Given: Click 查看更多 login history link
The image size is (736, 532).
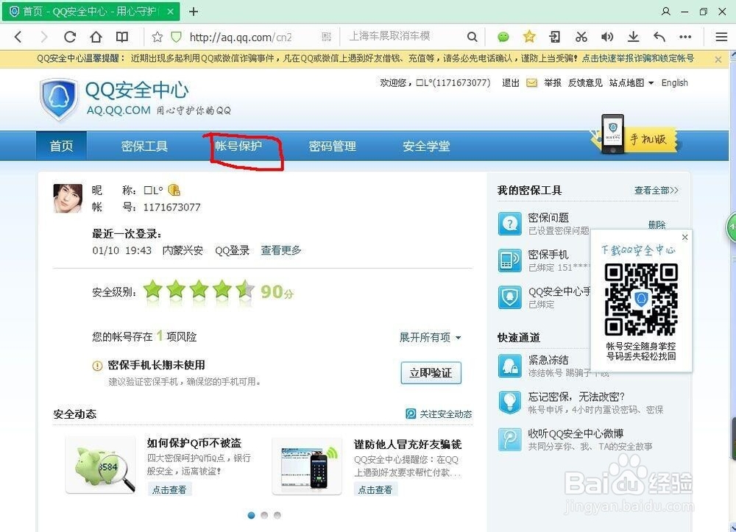Looking at the screenshot, I should (280, 250).
